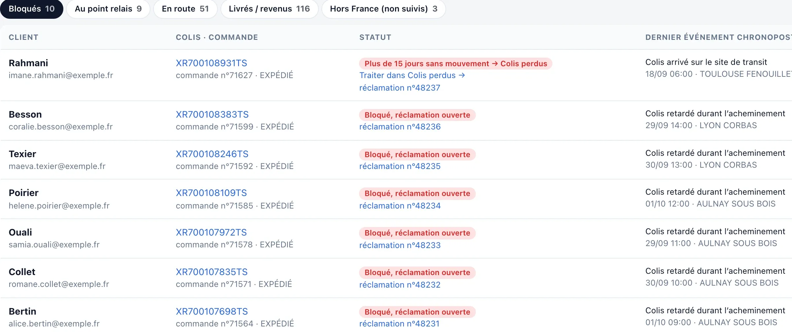Click the client name Bertin
This screenshot has width=792, height=336.
22,311
